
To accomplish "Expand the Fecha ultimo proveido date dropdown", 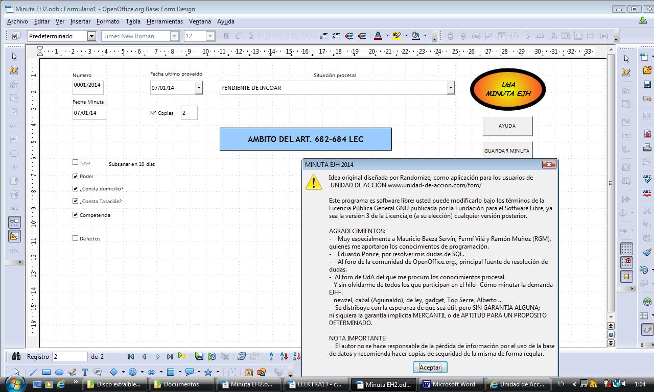I will tap(199, 88).
